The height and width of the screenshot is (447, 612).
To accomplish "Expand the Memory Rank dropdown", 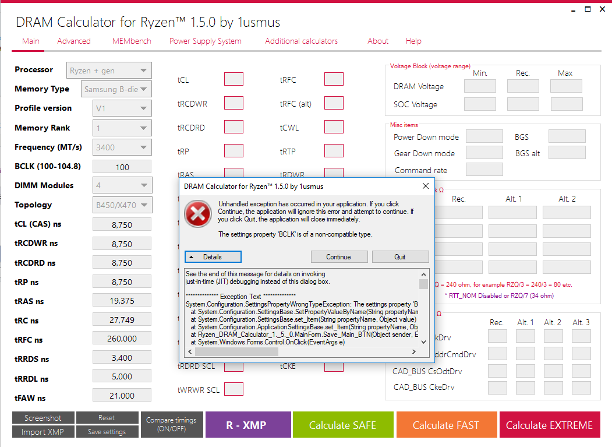I will (x=122, y=128).
